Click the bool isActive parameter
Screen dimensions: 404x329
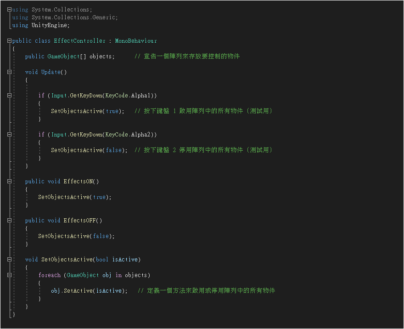pyautogui.click(x=117, y=260)
